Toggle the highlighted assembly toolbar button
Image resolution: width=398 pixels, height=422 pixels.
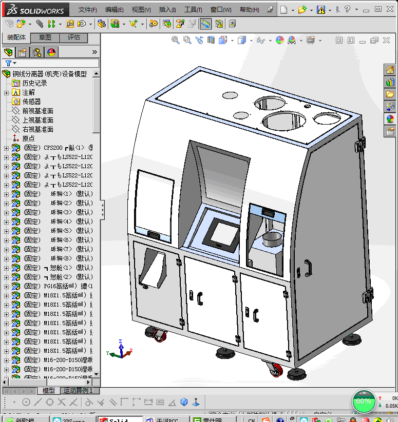pyautogui.click(x=205, y=24)
